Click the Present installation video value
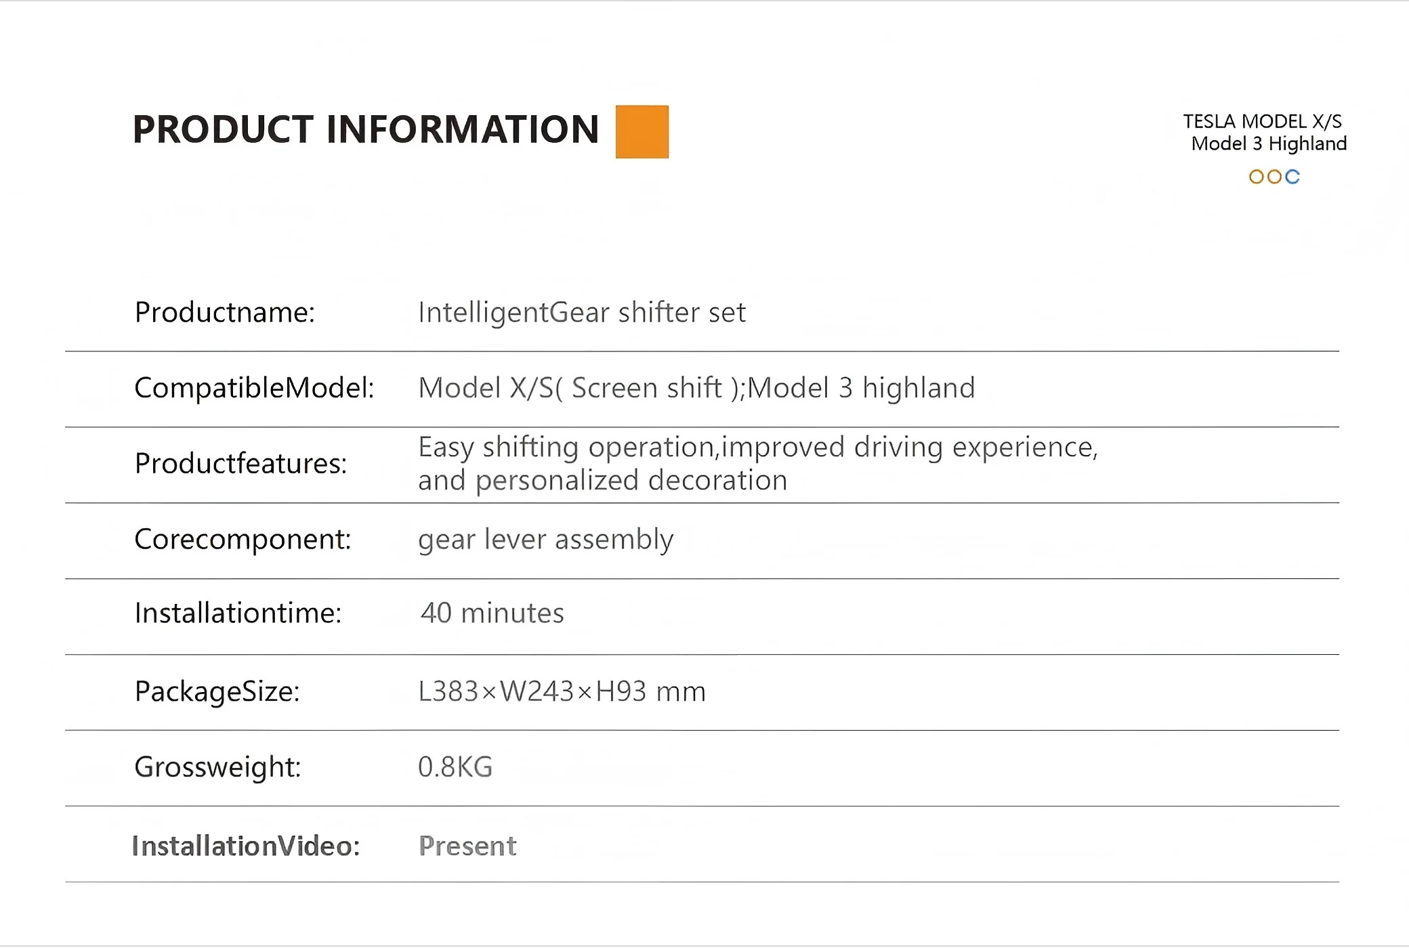Image resolution: width=1409 pixels, height=948 pixels. [467, 846]
